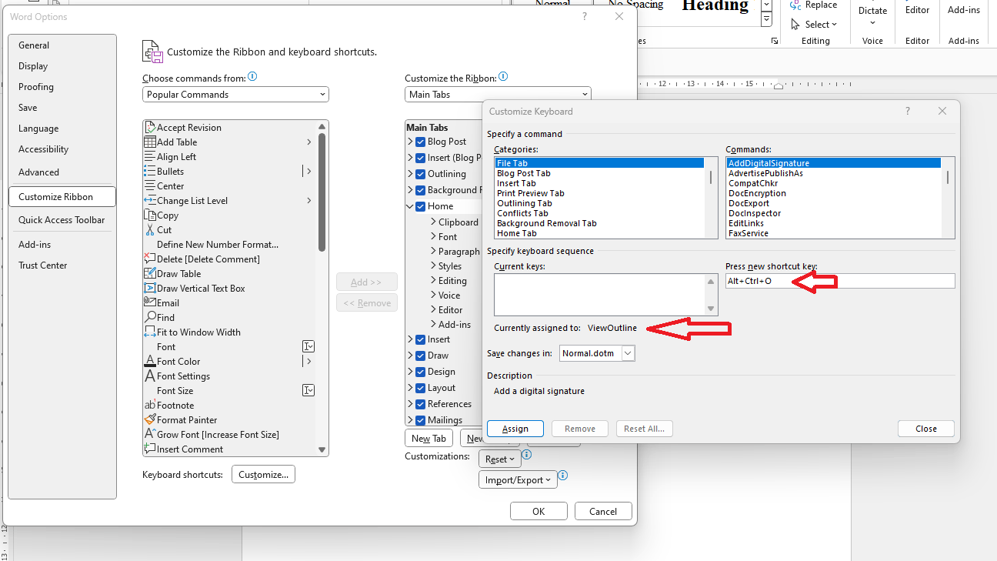This screenshot has width=997, height=561.
Task: Select the Footnote command icon
Action: tap(150, 406)
